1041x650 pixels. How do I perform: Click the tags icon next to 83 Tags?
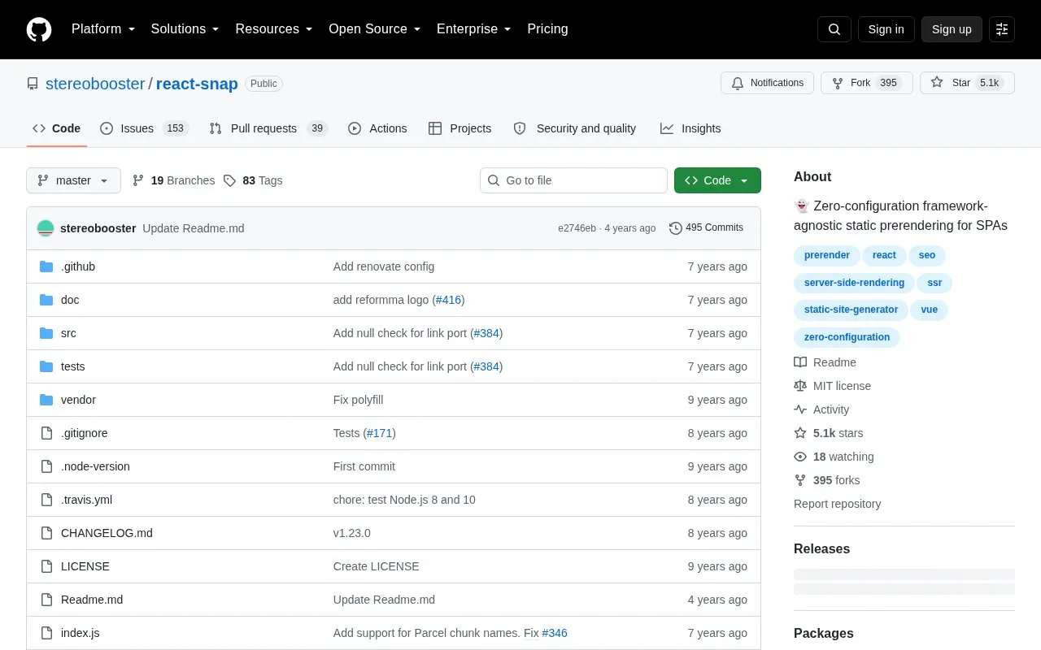coord(230,180)
